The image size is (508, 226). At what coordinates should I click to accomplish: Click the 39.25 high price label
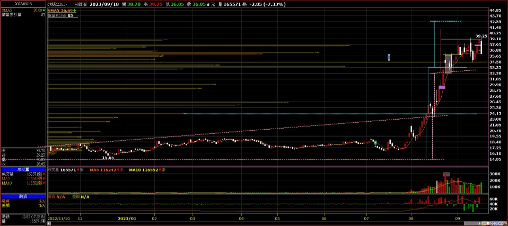(480, 35)
